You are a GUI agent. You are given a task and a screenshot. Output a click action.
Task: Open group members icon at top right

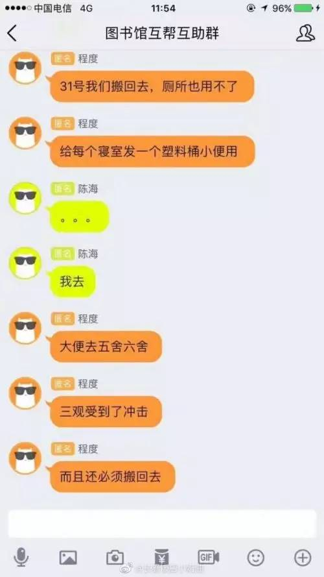[x=305, y=33]
